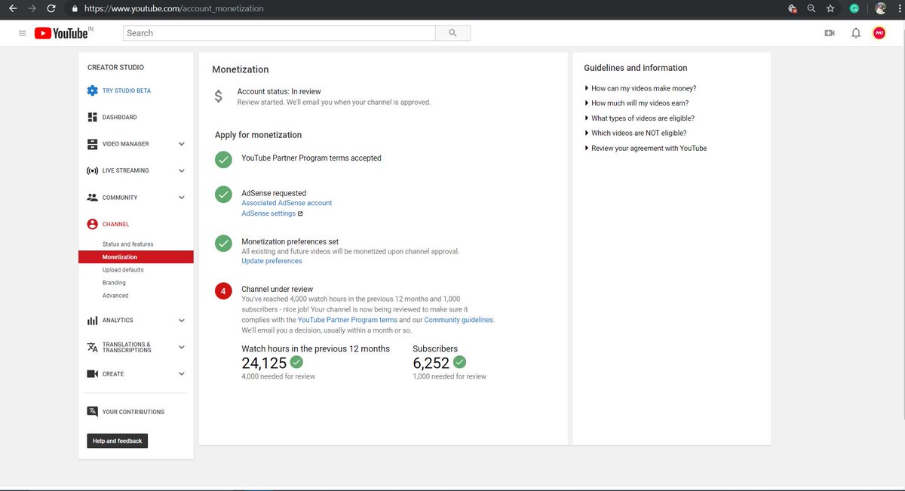Expand "Which videos are NOT eligible?"
Viewport: 905px width, 491px height.
click(636, 133)
